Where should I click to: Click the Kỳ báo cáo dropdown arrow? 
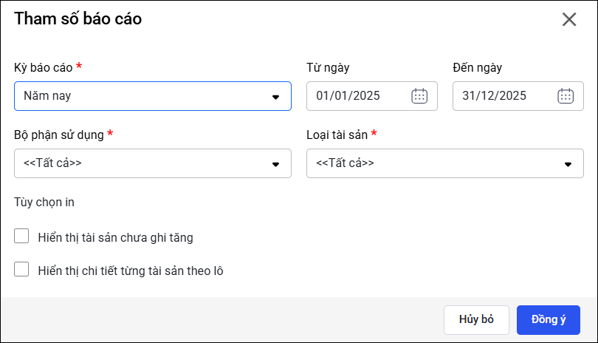[x=275, y=96]
